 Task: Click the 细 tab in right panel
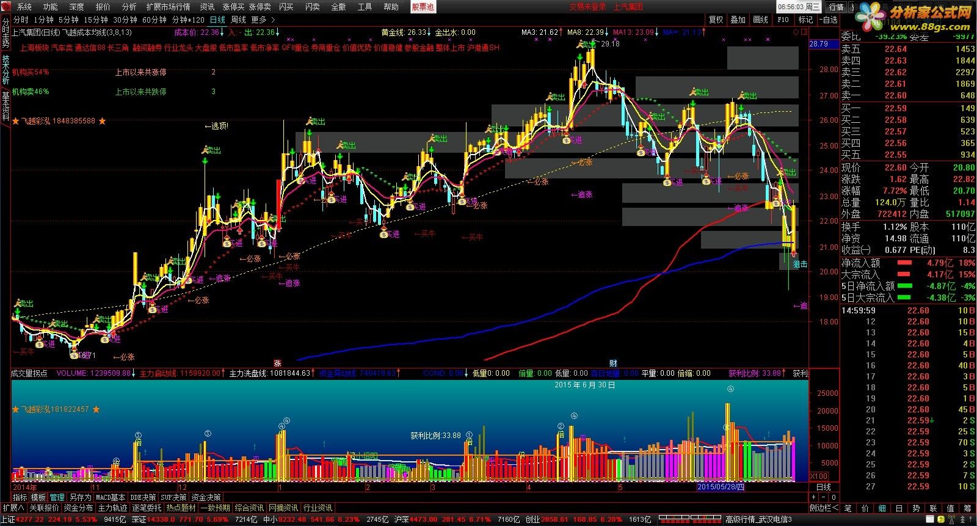(882, 508)
